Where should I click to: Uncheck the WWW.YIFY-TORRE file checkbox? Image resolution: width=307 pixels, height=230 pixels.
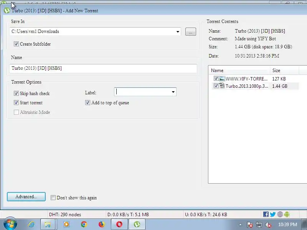tap(216, 79)
